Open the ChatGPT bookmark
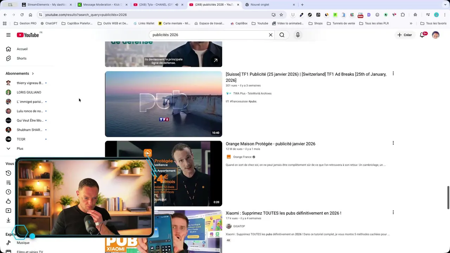The image size is (450, 253). pos(49,24)
